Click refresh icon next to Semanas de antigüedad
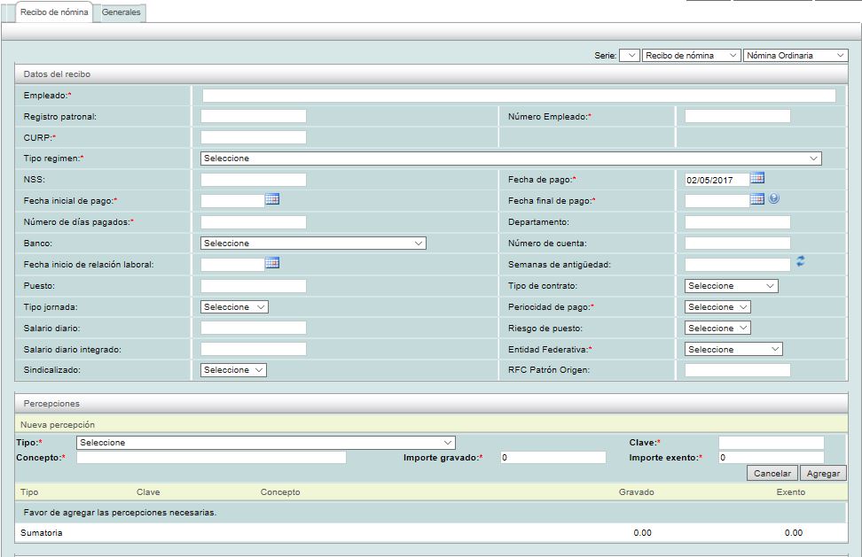Screen dimensions: 862x557 pos(800,261)
